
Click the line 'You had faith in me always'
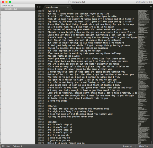64,56
